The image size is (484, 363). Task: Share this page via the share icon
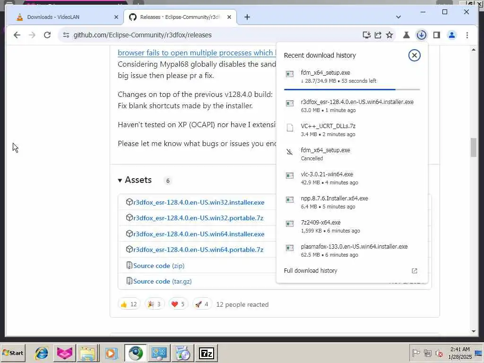point(378,35)
